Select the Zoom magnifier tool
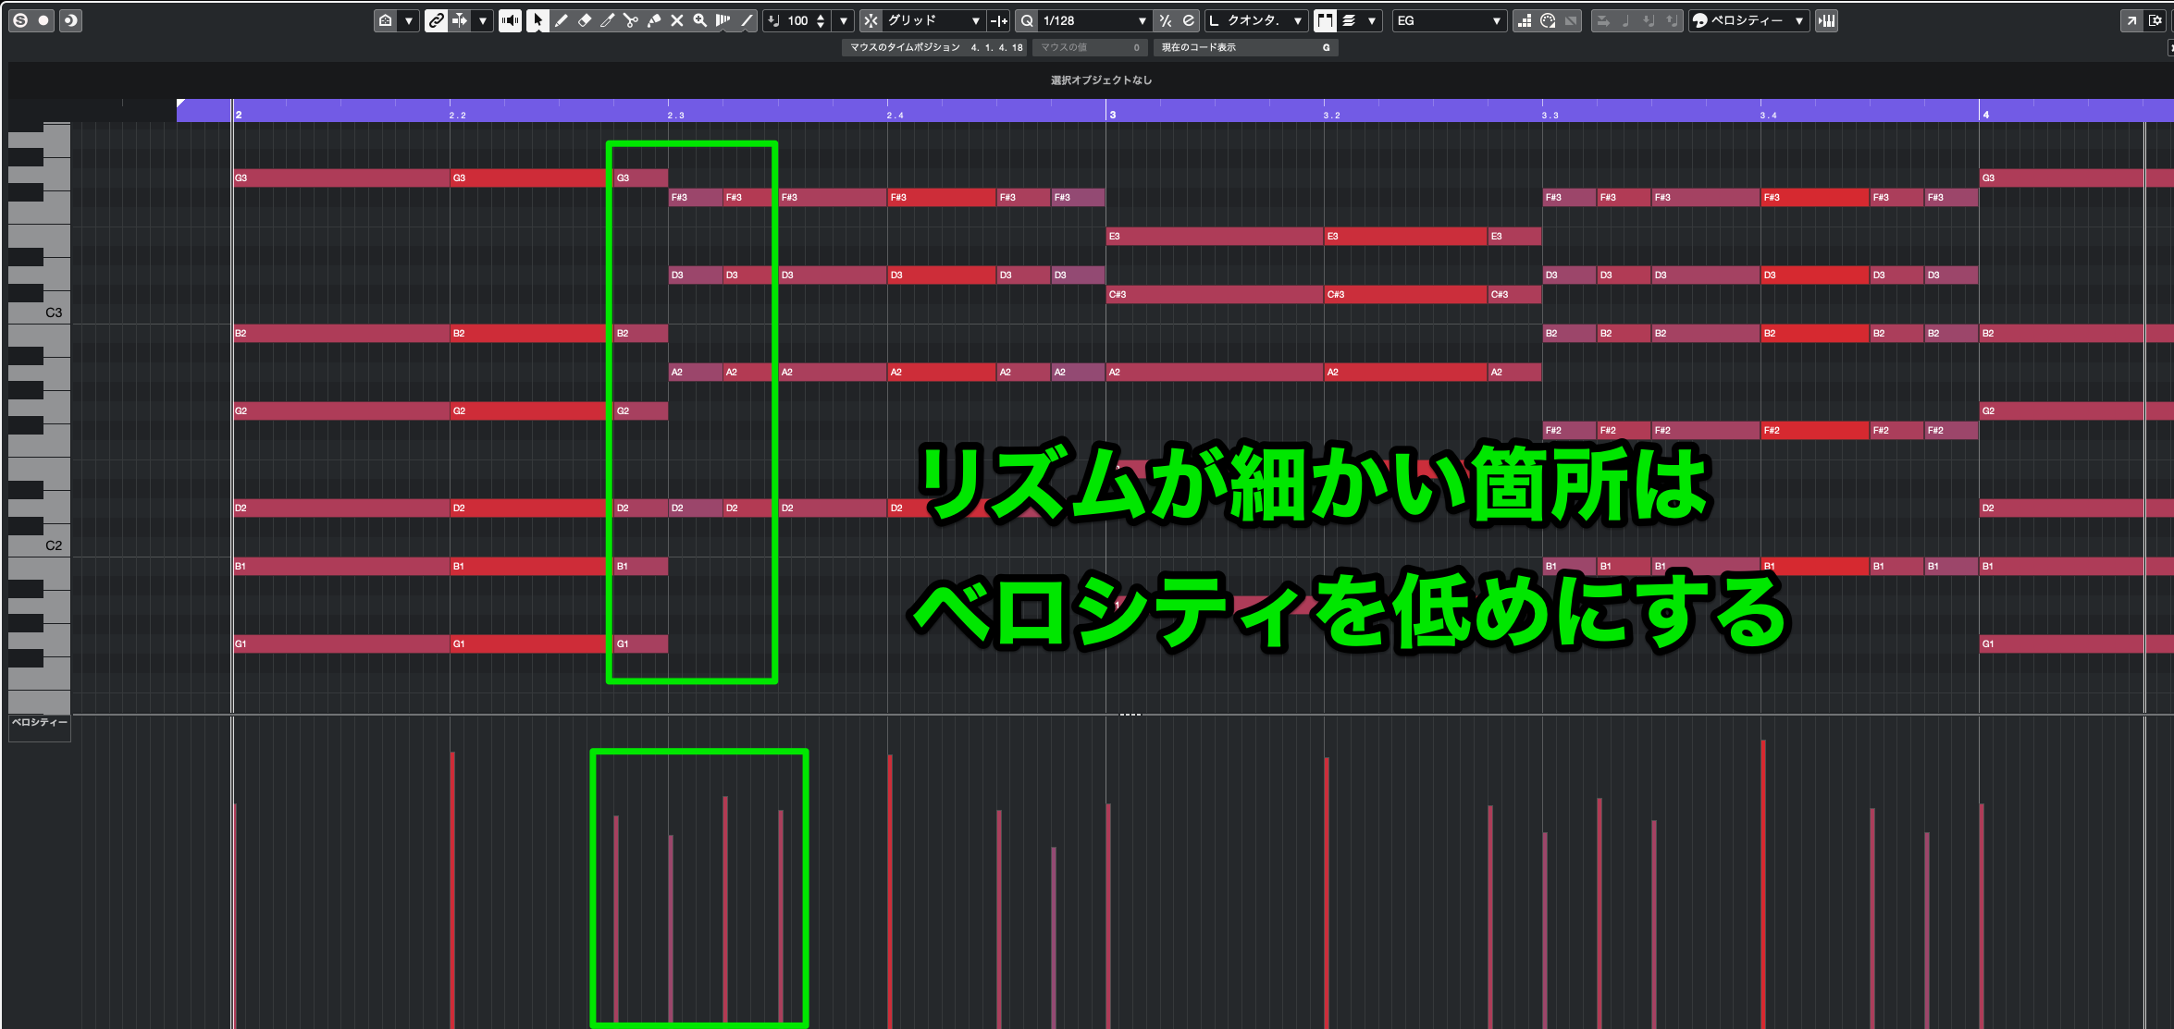Image resolution: width=2174 pixels, height=1029 pixels. click(x=700, y=20)
